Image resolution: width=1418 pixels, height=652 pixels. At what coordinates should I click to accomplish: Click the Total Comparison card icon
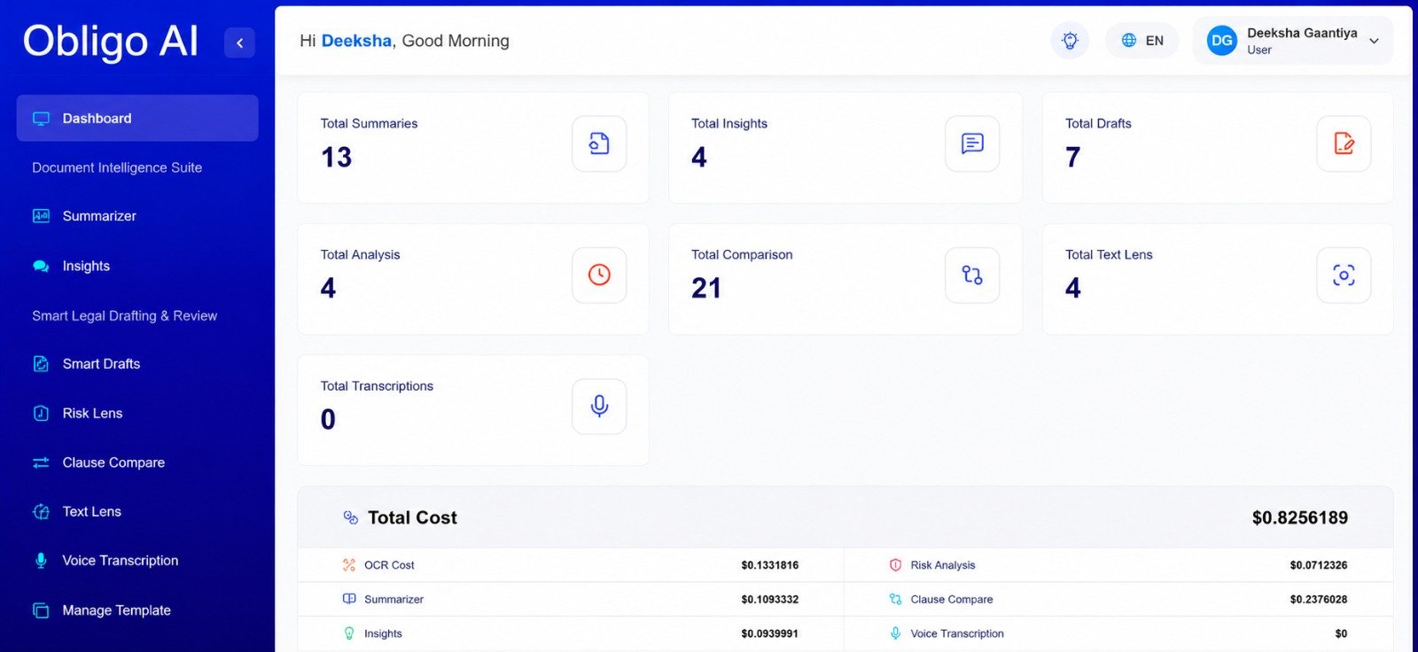click(x=972, y=276)
